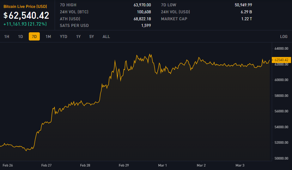Click the 68,822.18 all-time-high value
Image resolution: width=292 pixels, height=170 pixels.
(142, 19)
